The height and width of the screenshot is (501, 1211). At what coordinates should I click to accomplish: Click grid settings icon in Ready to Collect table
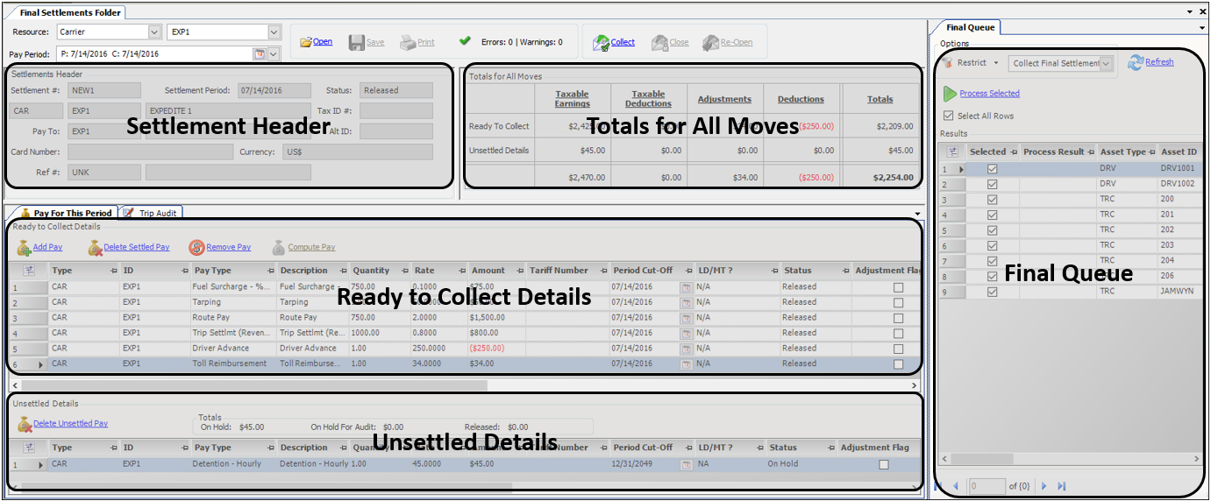[28, 271]
